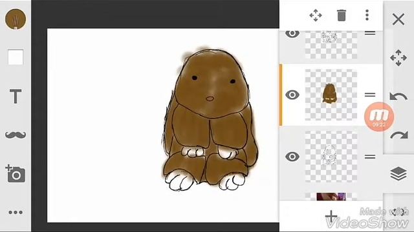Add a new layer with plus button

[x=331, y=217]
